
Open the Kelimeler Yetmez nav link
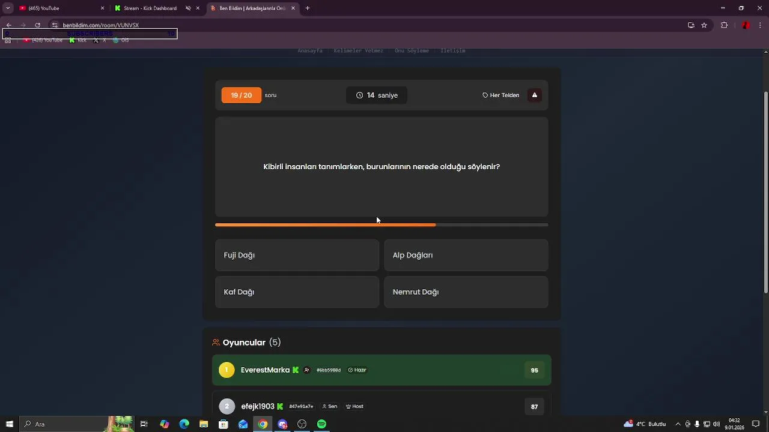click(x=359, y=51)
